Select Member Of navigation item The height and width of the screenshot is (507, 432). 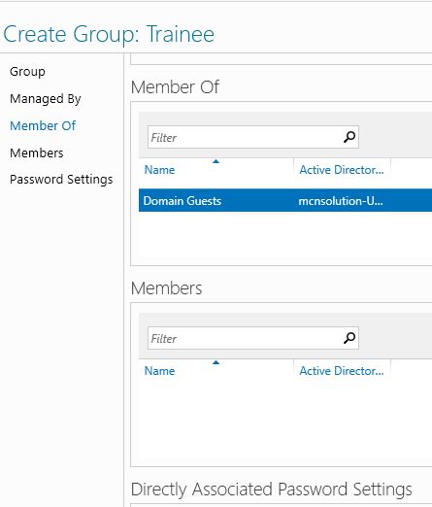click(43, 125)
